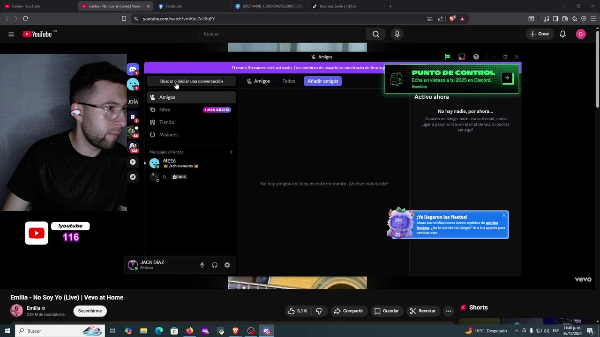The height and width of the screenshot is (337, 600).
Task: Go to YouTube home logo
Action: pyautogui.click(x=37, y=34)
